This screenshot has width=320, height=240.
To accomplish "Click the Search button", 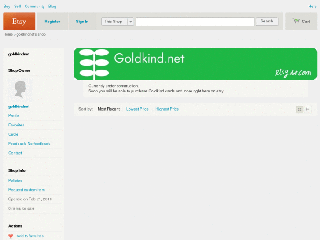I will tap(267, 21).
